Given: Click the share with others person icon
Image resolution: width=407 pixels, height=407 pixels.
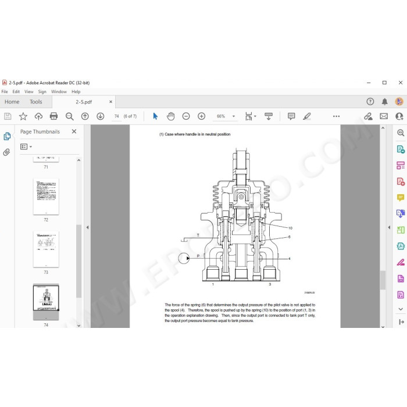Looking at the screenshot, I should click(x=399, y=116).
